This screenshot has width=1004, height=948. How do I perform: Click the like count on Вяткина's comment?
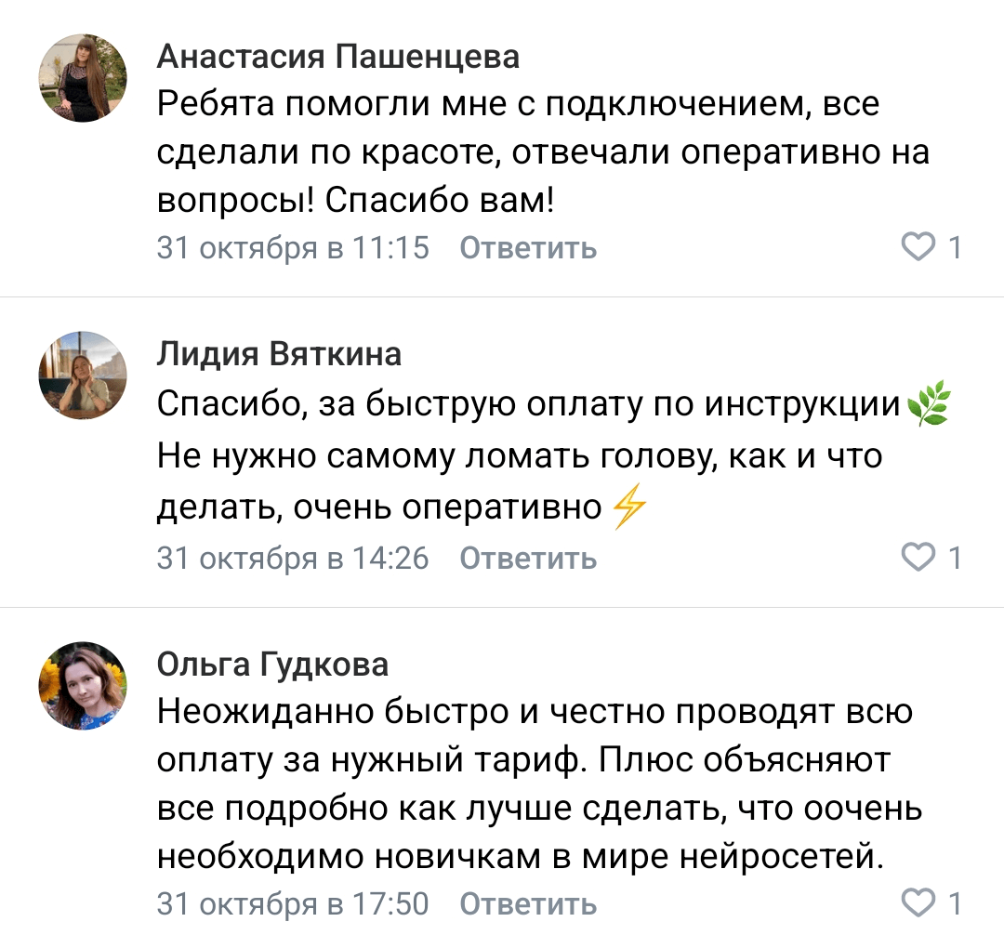pyautogui.click(x=954, y=558)
